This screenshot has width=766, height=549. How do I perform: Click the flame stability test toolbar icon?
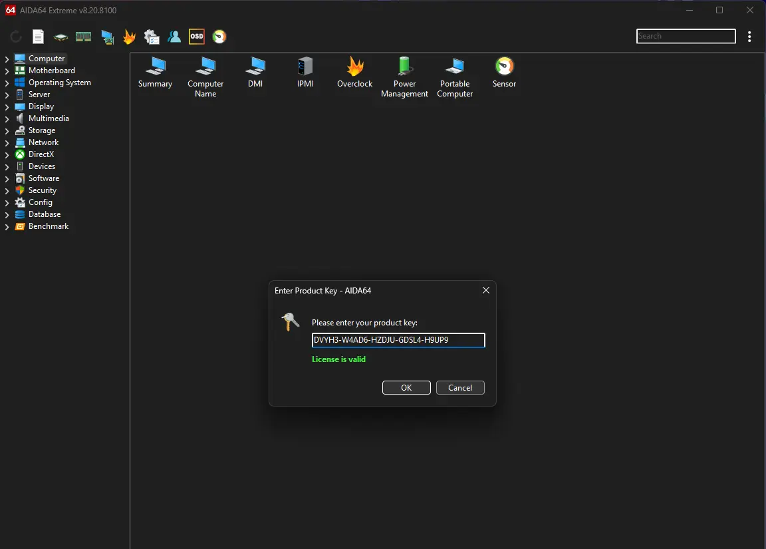(x=130, y=37)
